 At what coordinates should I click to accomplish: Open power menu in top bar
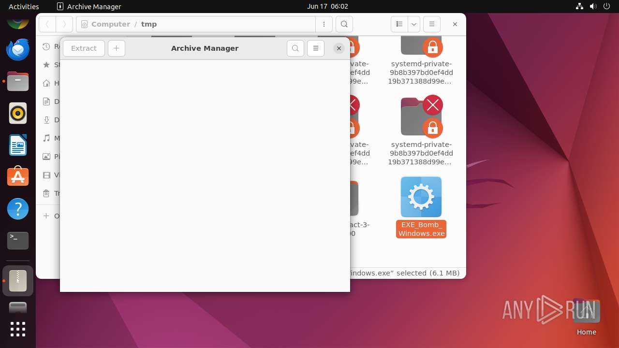(x=606, y=6)
